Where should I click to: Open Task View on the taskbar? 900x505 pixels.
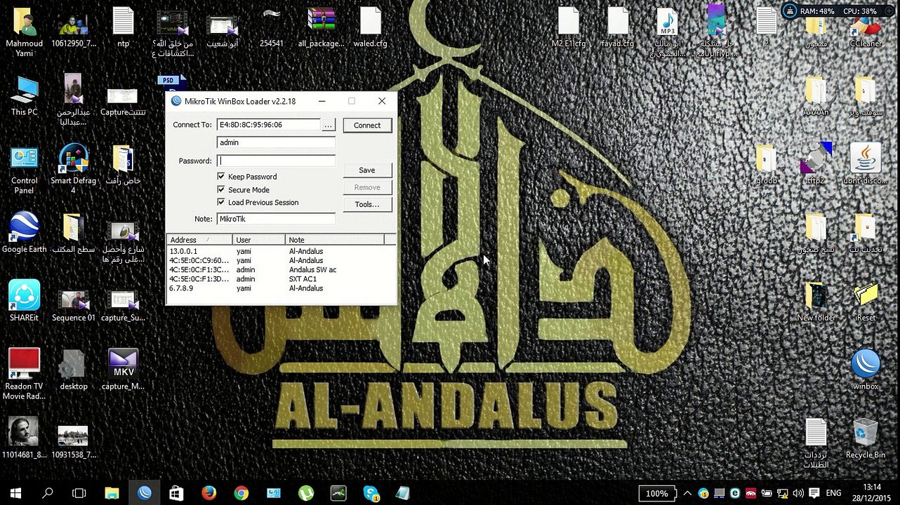point(79,493)
